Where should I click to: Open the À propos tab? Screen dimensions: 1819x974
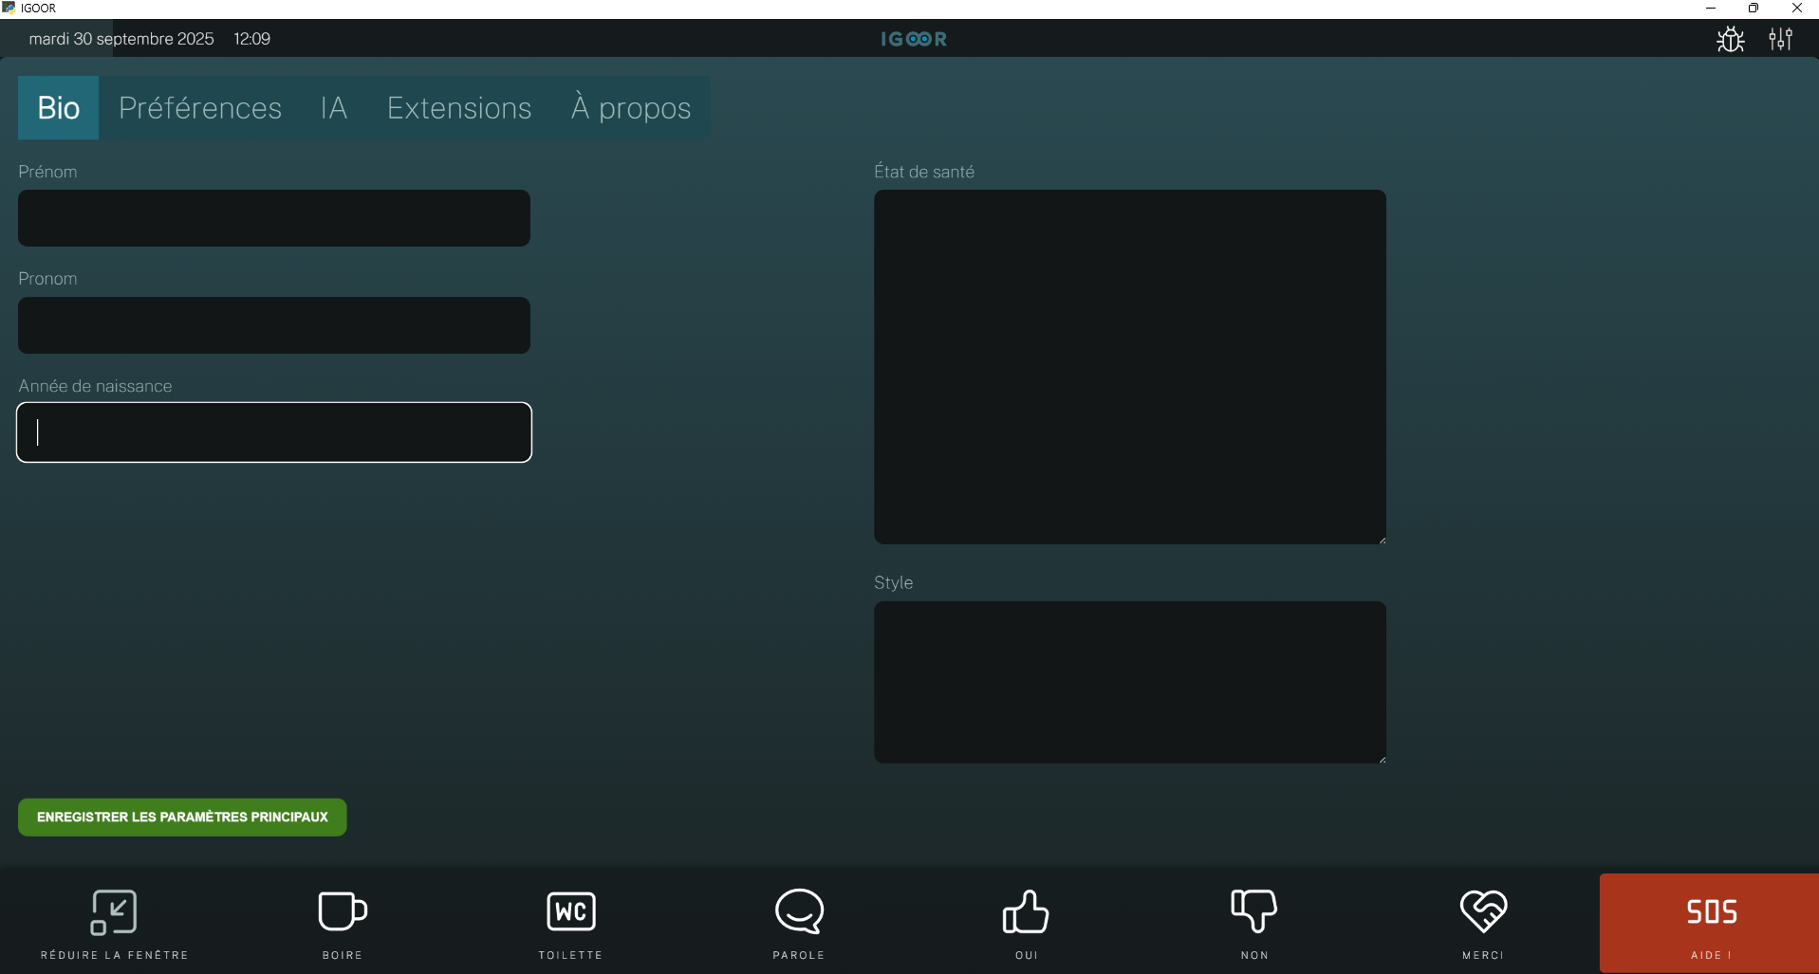pyautogui.click(x=631, y=108)
